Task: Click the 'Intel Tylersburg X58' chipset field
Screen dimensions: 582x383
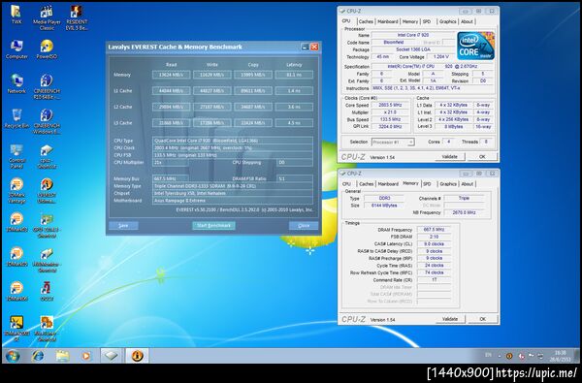Action: pyautogui.click(x=233, y=193)
